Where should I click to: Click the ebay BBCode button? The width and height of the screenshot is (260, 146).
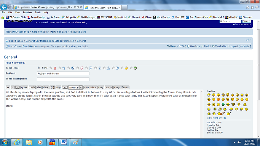click(100, 87)
